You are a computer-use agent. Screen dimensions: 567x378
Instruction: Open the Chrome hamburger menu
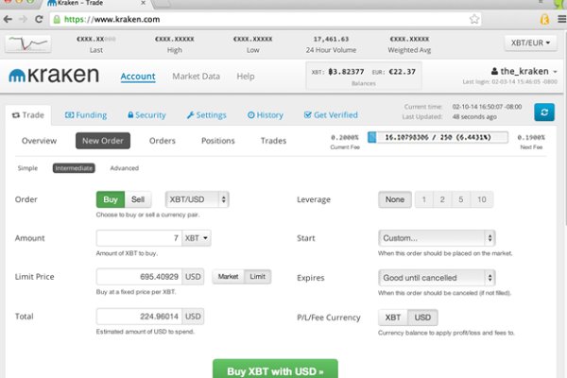click(x=561, y=19)
